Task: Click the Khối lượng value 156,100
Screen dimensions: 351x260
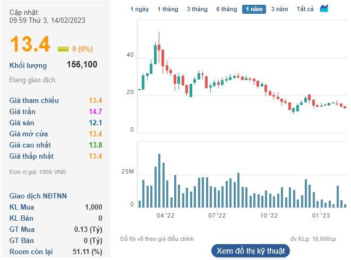Action: click(82, 65)
